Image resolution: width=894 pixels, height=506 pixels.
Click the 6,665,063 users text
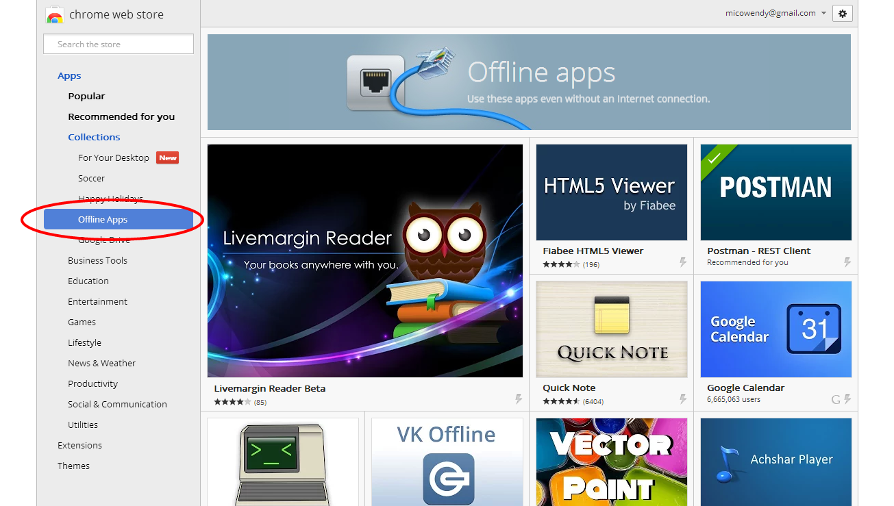pyautogui.click(x=734, y=399)
